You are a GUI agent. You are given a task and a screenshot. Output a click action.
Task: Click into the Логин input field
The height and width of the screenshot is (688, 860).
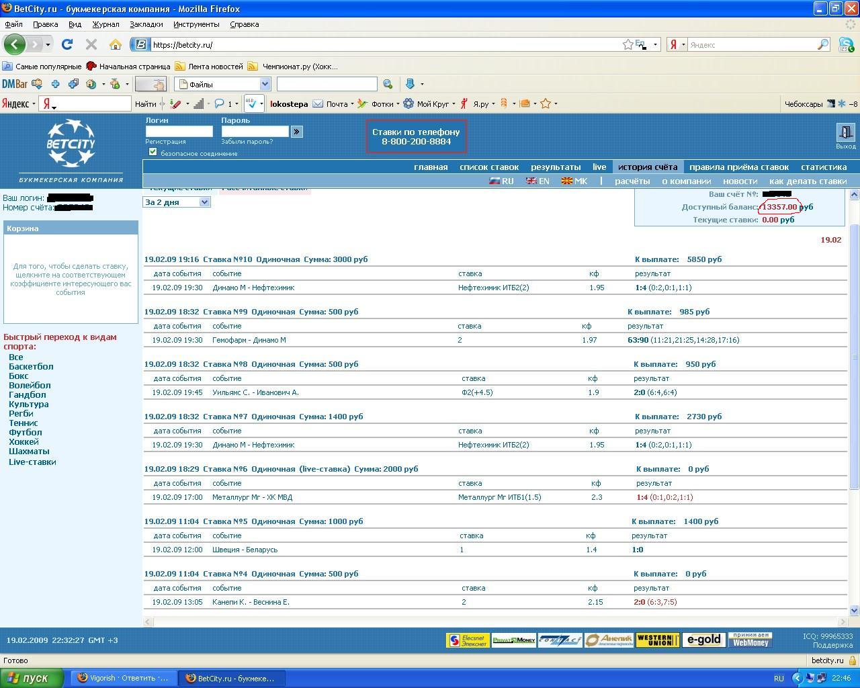(179, 132)
